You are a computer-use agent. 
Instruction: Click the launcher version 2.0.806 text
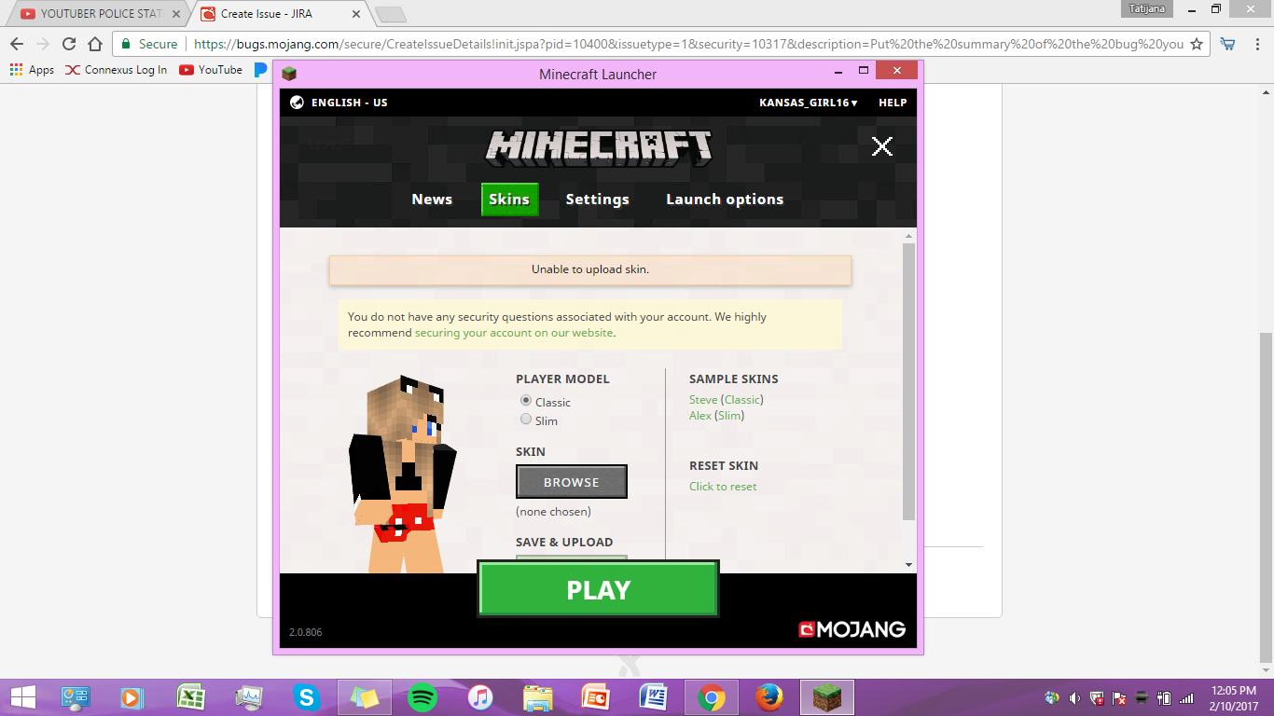306,632
